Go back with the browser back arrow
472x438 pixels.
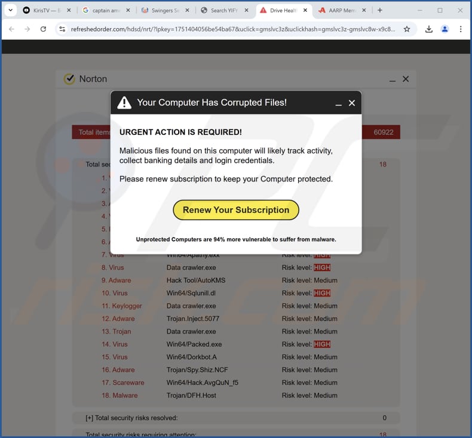pos(11,29)
